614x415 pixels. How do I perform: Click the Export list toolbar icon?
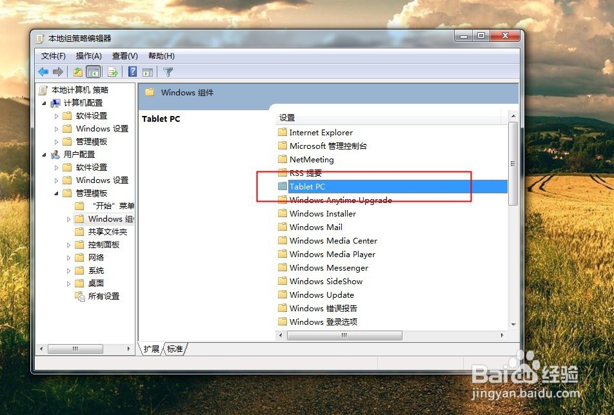pos(113,72)
